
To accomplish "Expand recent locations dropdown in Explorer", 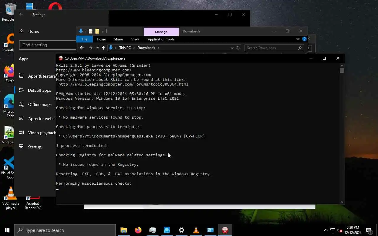I will point(97,48).
